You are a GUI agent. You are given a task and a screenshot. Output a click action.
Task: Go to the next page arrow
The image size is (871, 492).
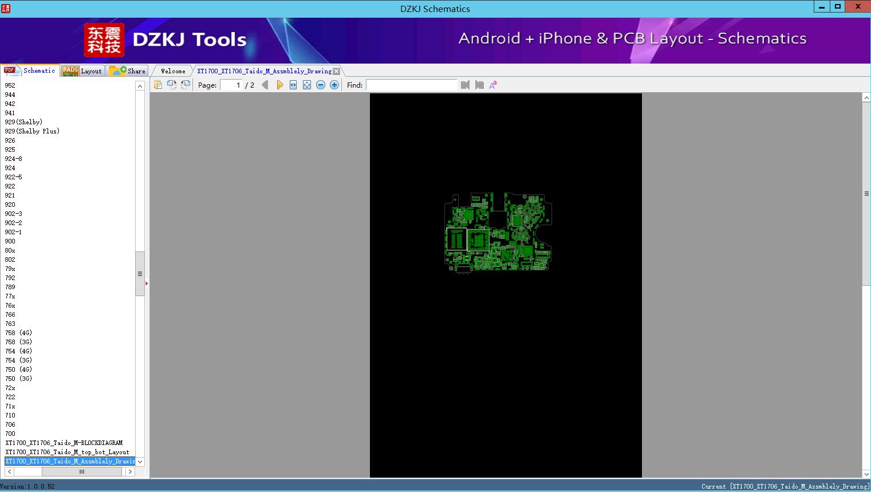(279, 85)
